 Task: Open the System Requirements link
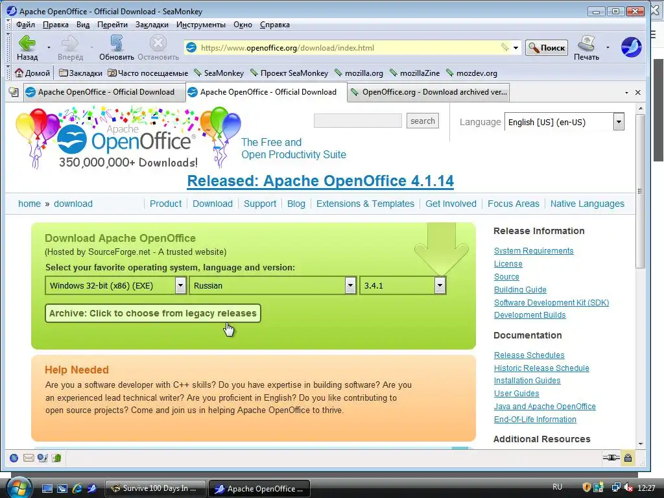534,251
